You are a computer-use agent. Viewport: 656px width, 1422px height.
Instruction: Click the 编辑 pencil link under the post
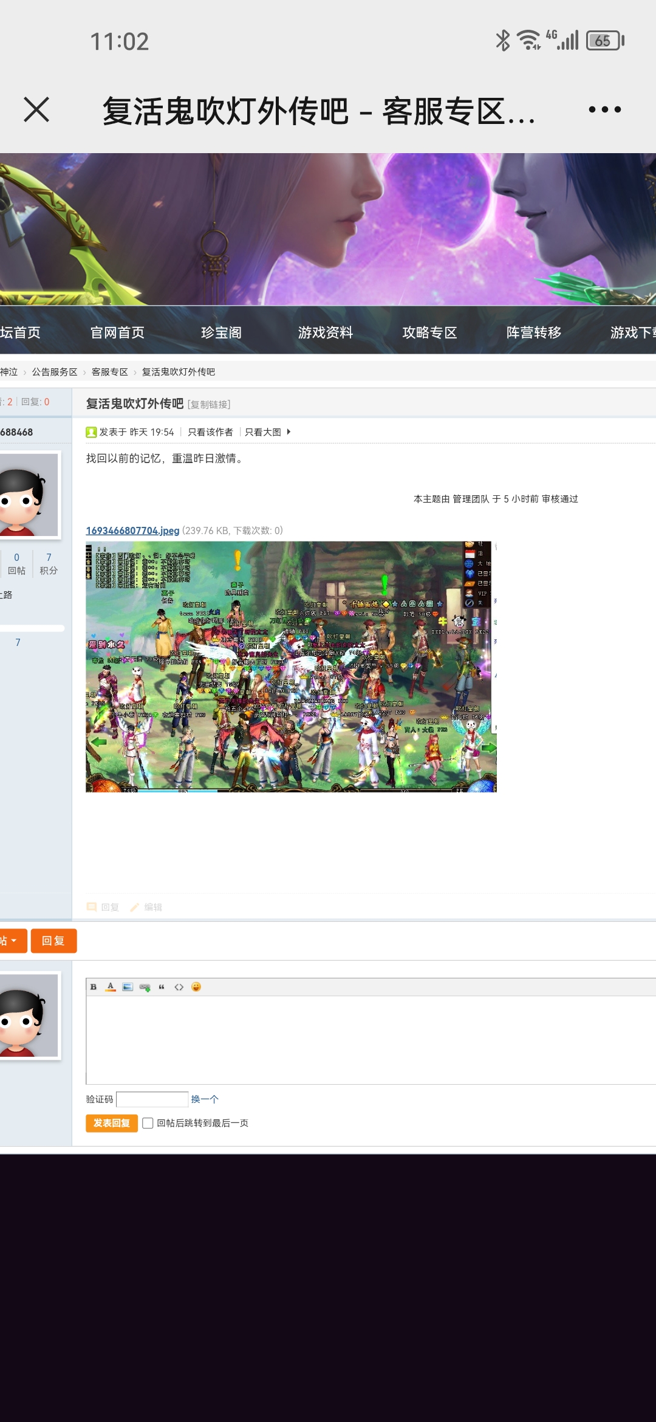[x=146, y=907]
